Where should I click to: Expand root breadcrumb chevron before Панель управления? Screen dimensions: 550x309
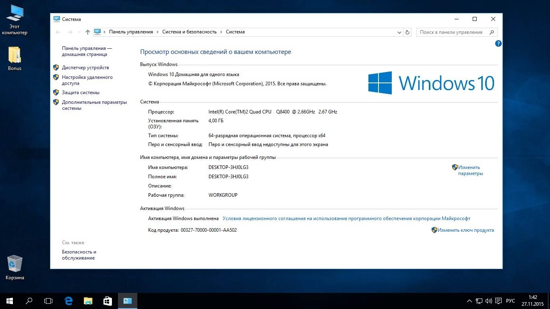[105, 32]
